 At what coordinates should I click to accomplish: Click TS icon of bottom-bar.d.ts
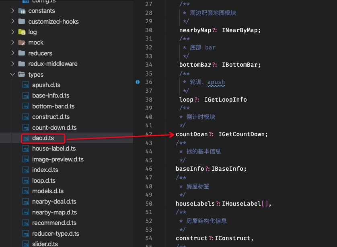pyautogui.click(x=26, y=106)
